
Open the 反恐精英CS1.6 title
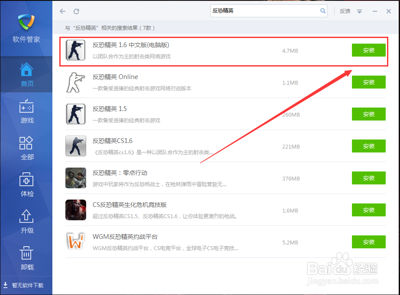(x=112, y=141)
